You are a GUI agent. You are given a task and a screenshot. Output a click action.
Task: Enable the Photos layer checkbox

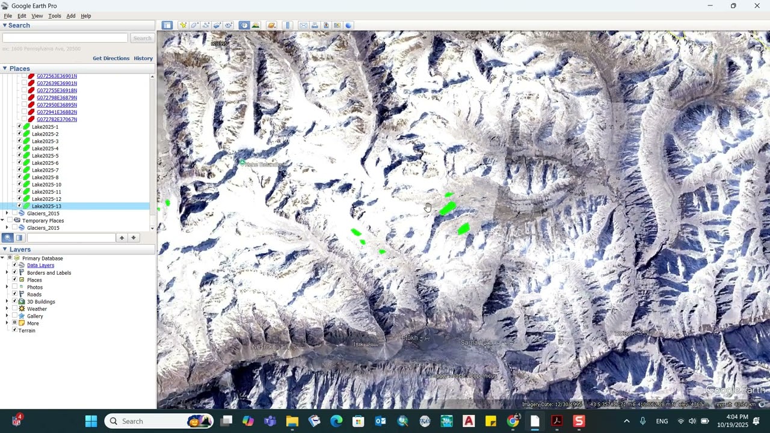pos(14,287)
